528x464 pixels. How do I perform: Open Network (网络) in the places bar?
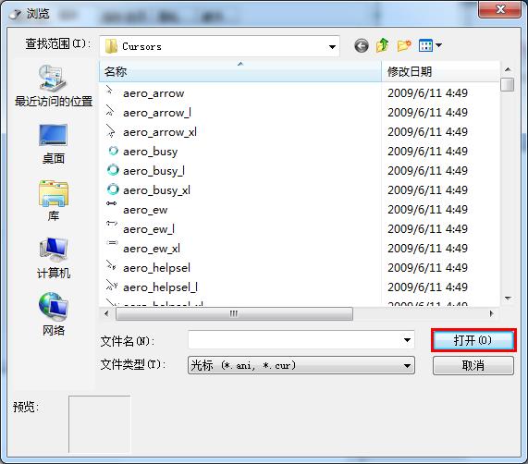point(54,314)
